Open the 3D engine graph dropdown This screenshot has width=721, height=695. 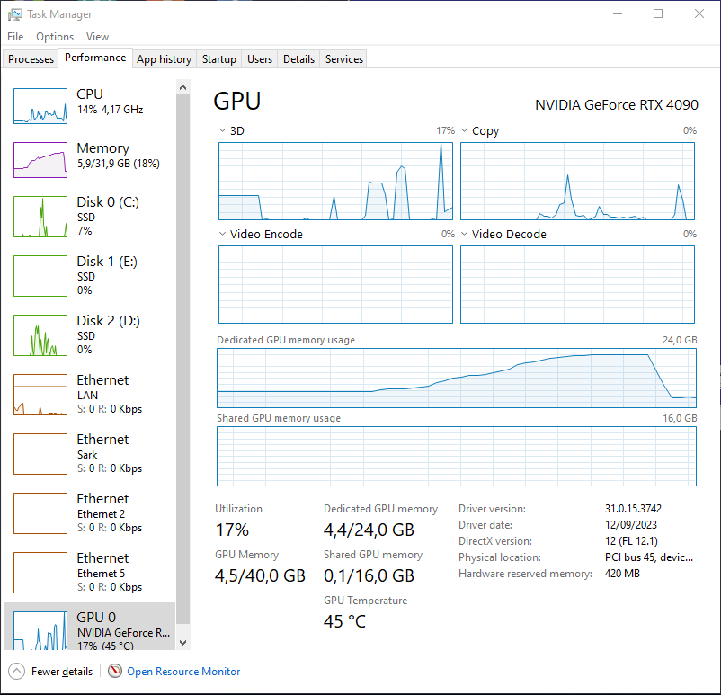point(223,130)
